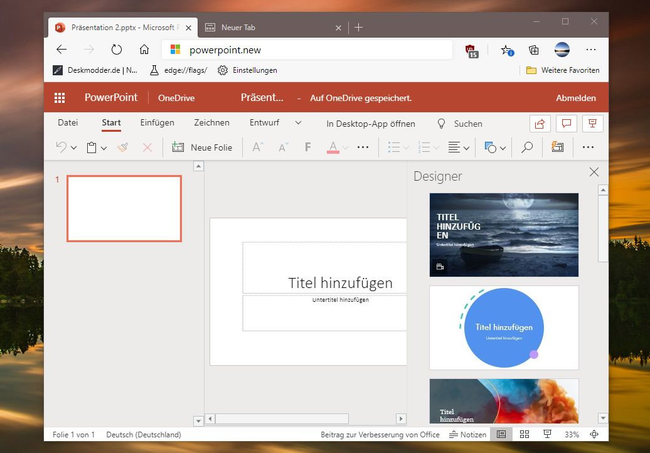Click the Paste clipboard icon
The width and height of the screenshot is (650, 453).
pyautogui.click(x=92, y=147)
